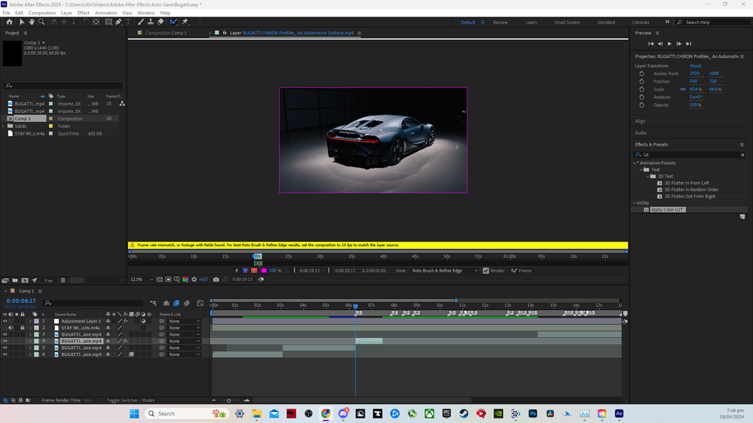Screen dimensions: 753x423
Task: Unlock the STAY audio layer lock toggle
Action: click(22, 328)
